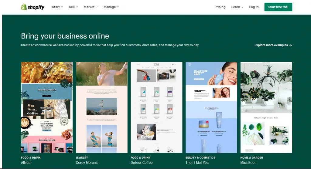This screenshot has height=169, width=311.
Task: Click the Start free trial button
Action: tap(278, 7)
